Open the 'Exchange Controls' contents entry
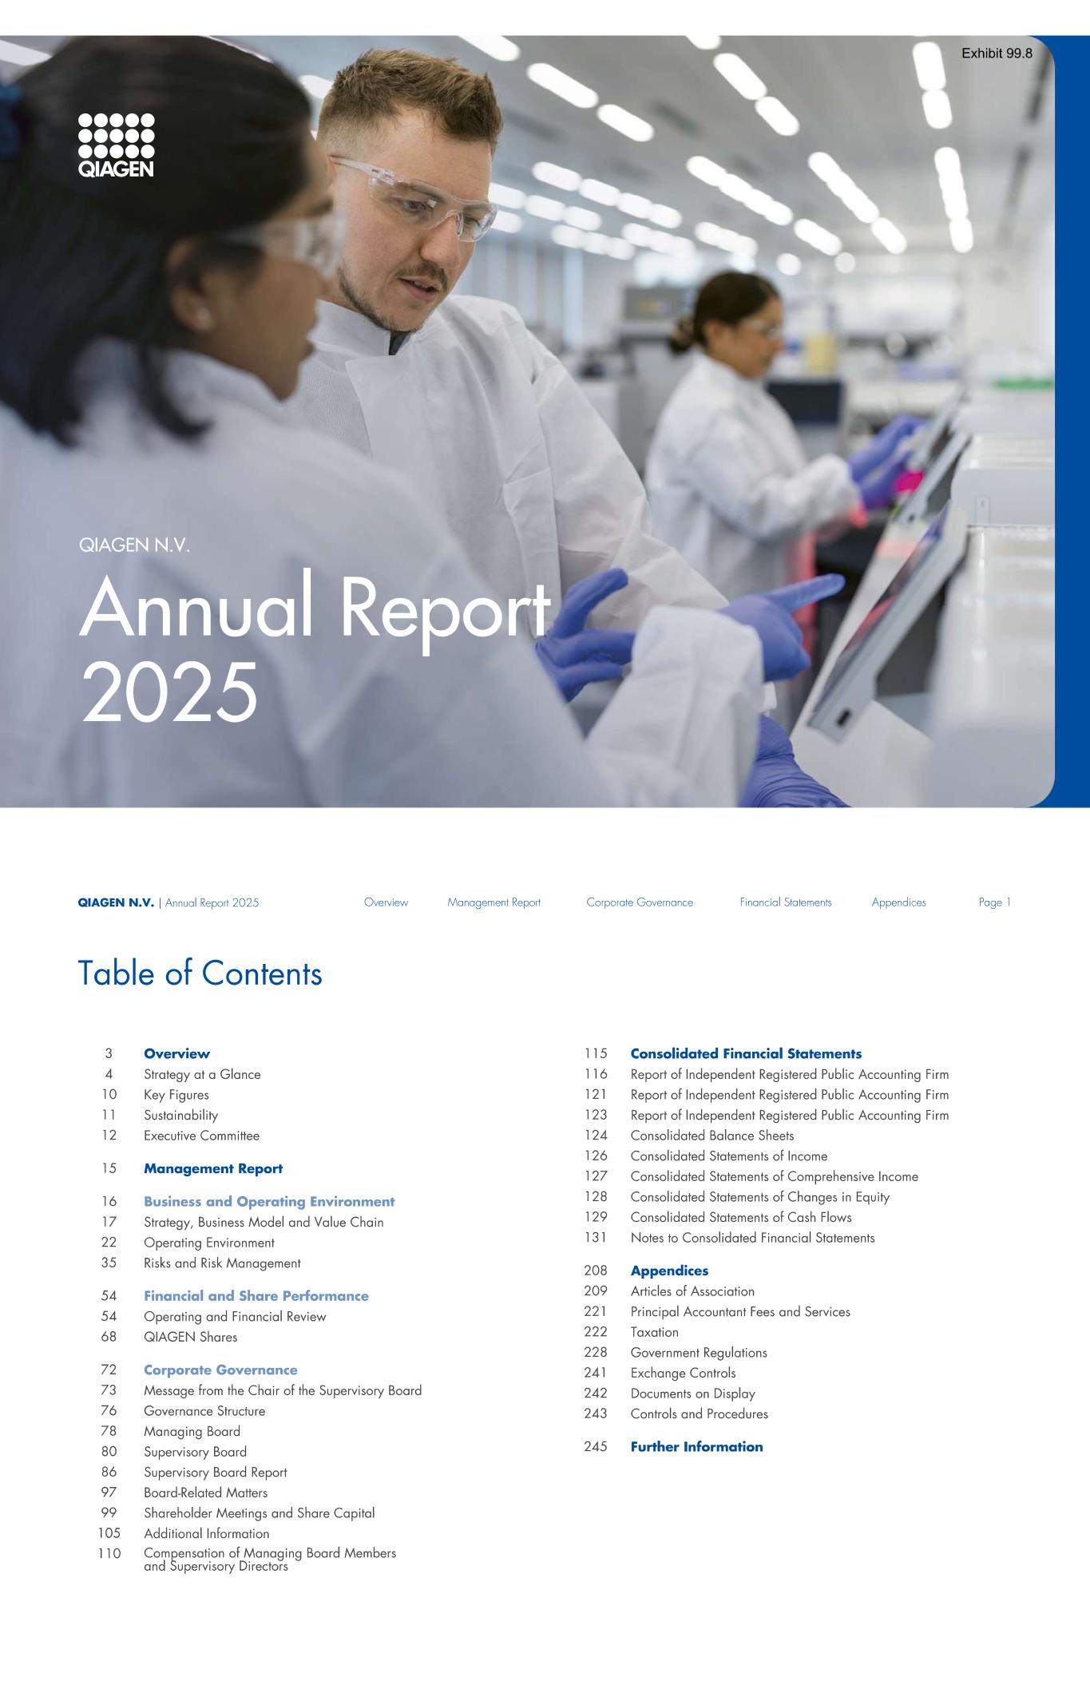Screen dimensions: 1090x1685 point(684,1374)
